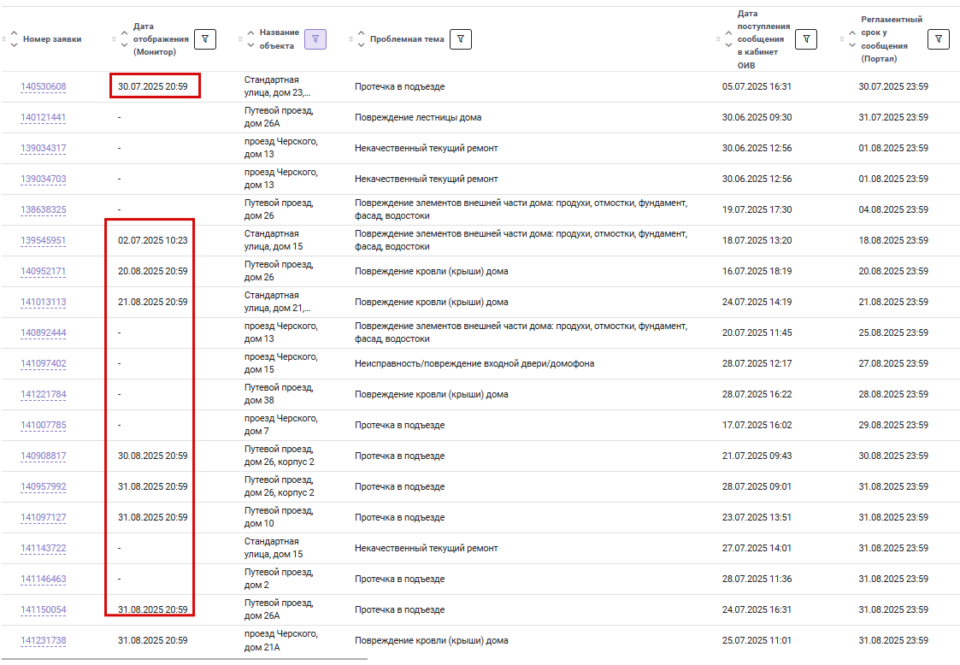This screenshot has height=665, width=960.
Task: Click the horizontal scrollbar under the table
Action: [184, 660]
